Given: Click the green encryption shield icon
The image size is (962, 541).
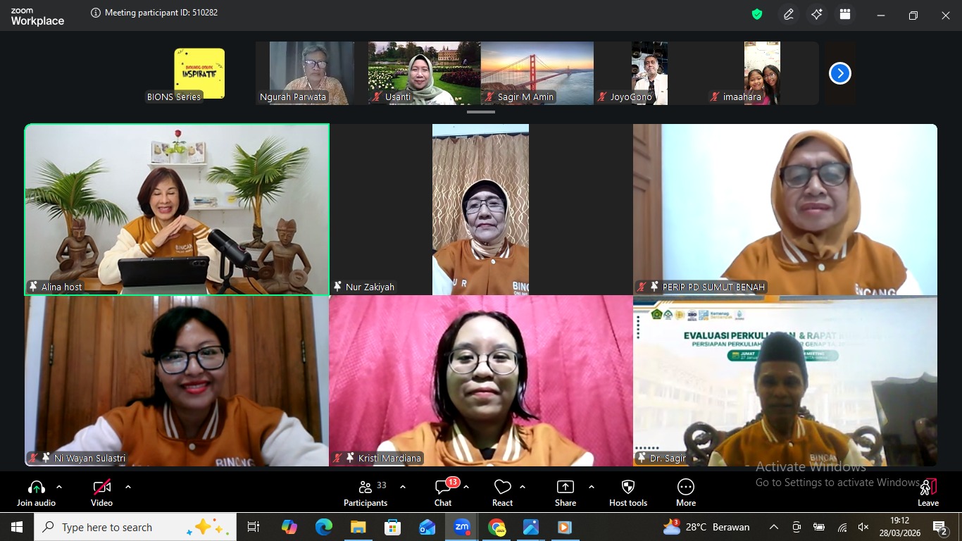Looking at the screenshot, I should click(x=757, y=14).
